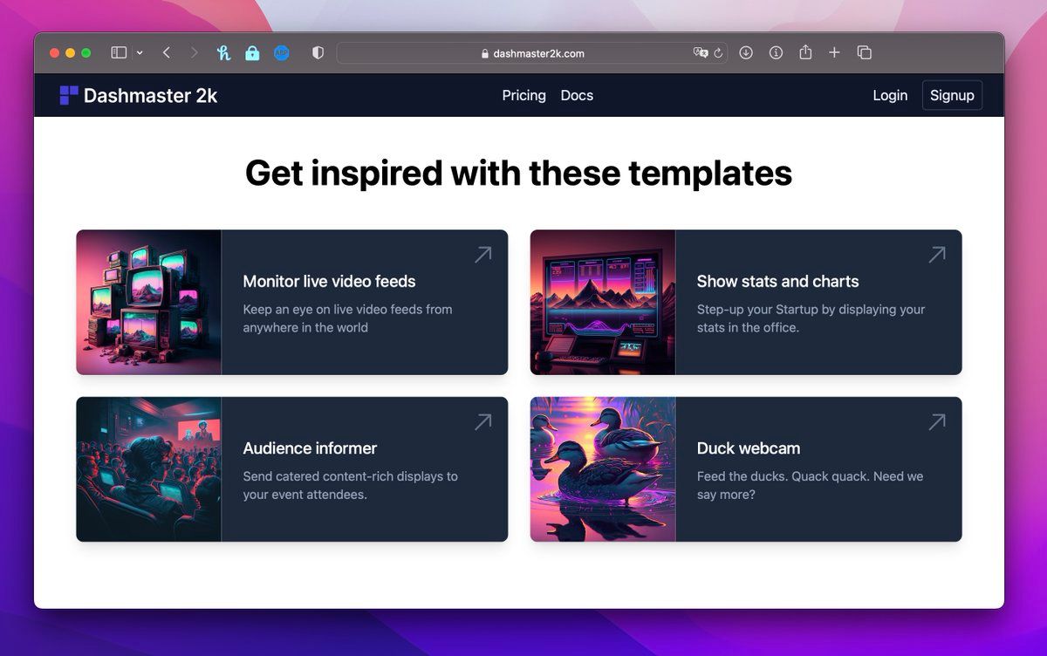Open the Share menu icon
Screen dimensions: 1047x656
pyautogui.click(x=805, y=53)
